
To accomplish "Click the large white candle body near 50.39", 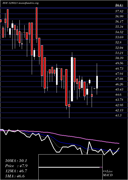I will (72, 79).
